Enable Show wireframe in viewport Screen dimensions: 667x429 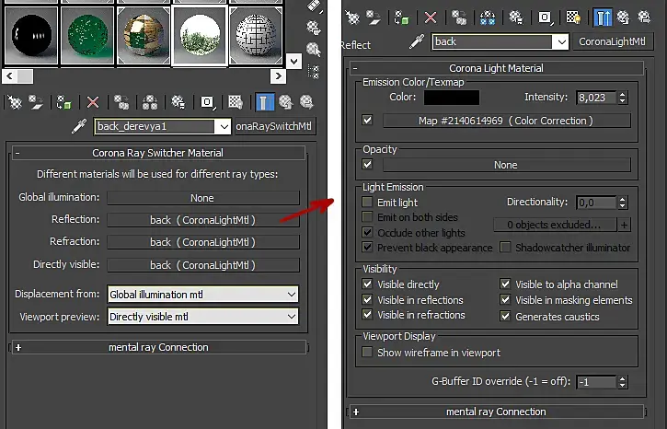pos(367,353)
